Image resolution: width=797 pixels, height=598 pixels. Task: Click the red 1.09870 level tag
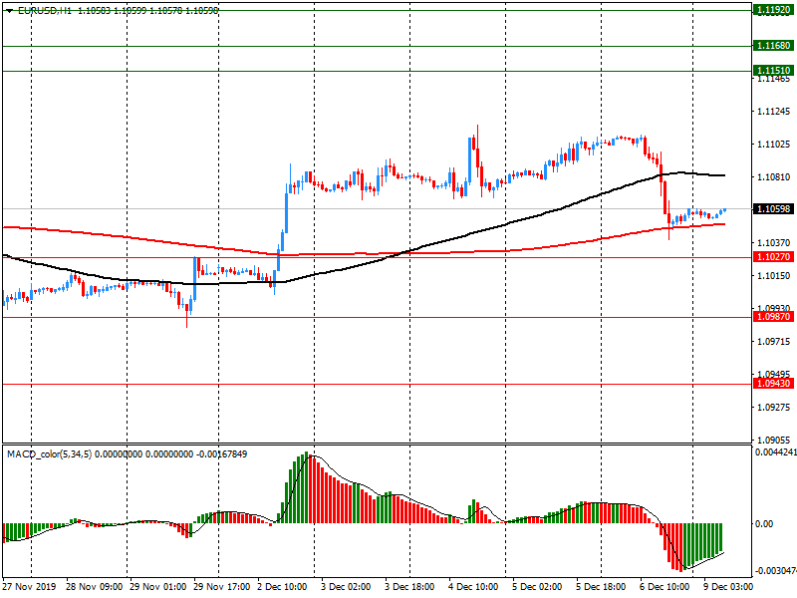tap(773, 317)
